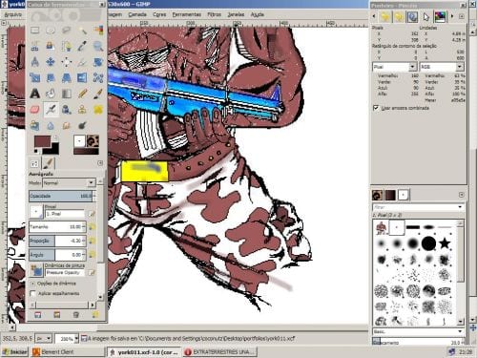Switch to Element Client taskbar window
Screen dimensions: 477x358
tap(68, 352)
